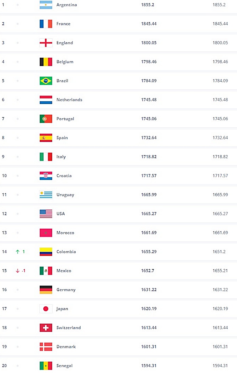This screenshot has width=237, height=373.
Task: Click the Senegal flag icon
Action: coord(46,366)
